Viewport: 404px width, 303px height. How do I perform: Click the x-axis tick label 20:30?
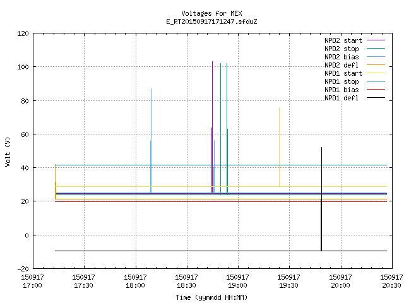[391, 285]
